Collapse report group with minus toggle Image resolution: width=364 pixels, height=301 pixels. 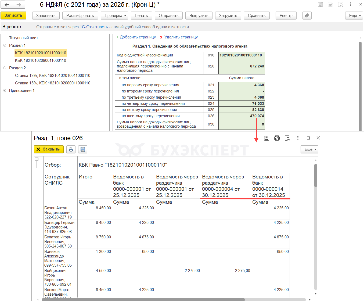(37, 159)
